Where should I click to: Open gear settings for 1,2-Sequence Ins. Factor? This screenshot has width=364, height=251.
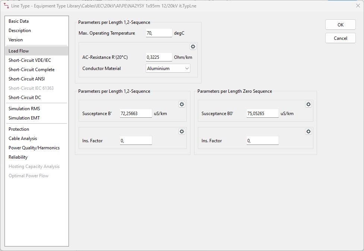pos(182,131)
